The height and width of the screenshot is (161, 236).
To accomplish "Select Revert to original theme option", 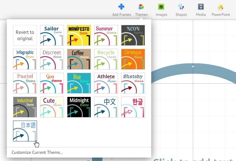I will point(25,35).
